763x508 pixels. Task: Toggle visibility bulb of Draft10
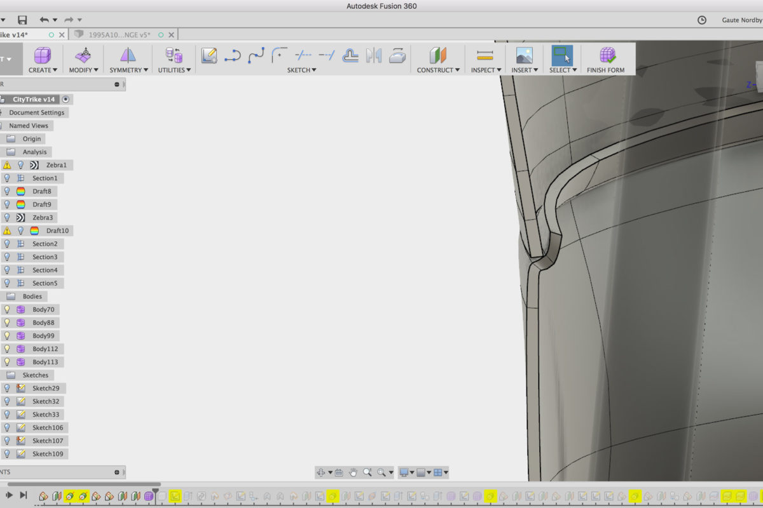point(20,231)
